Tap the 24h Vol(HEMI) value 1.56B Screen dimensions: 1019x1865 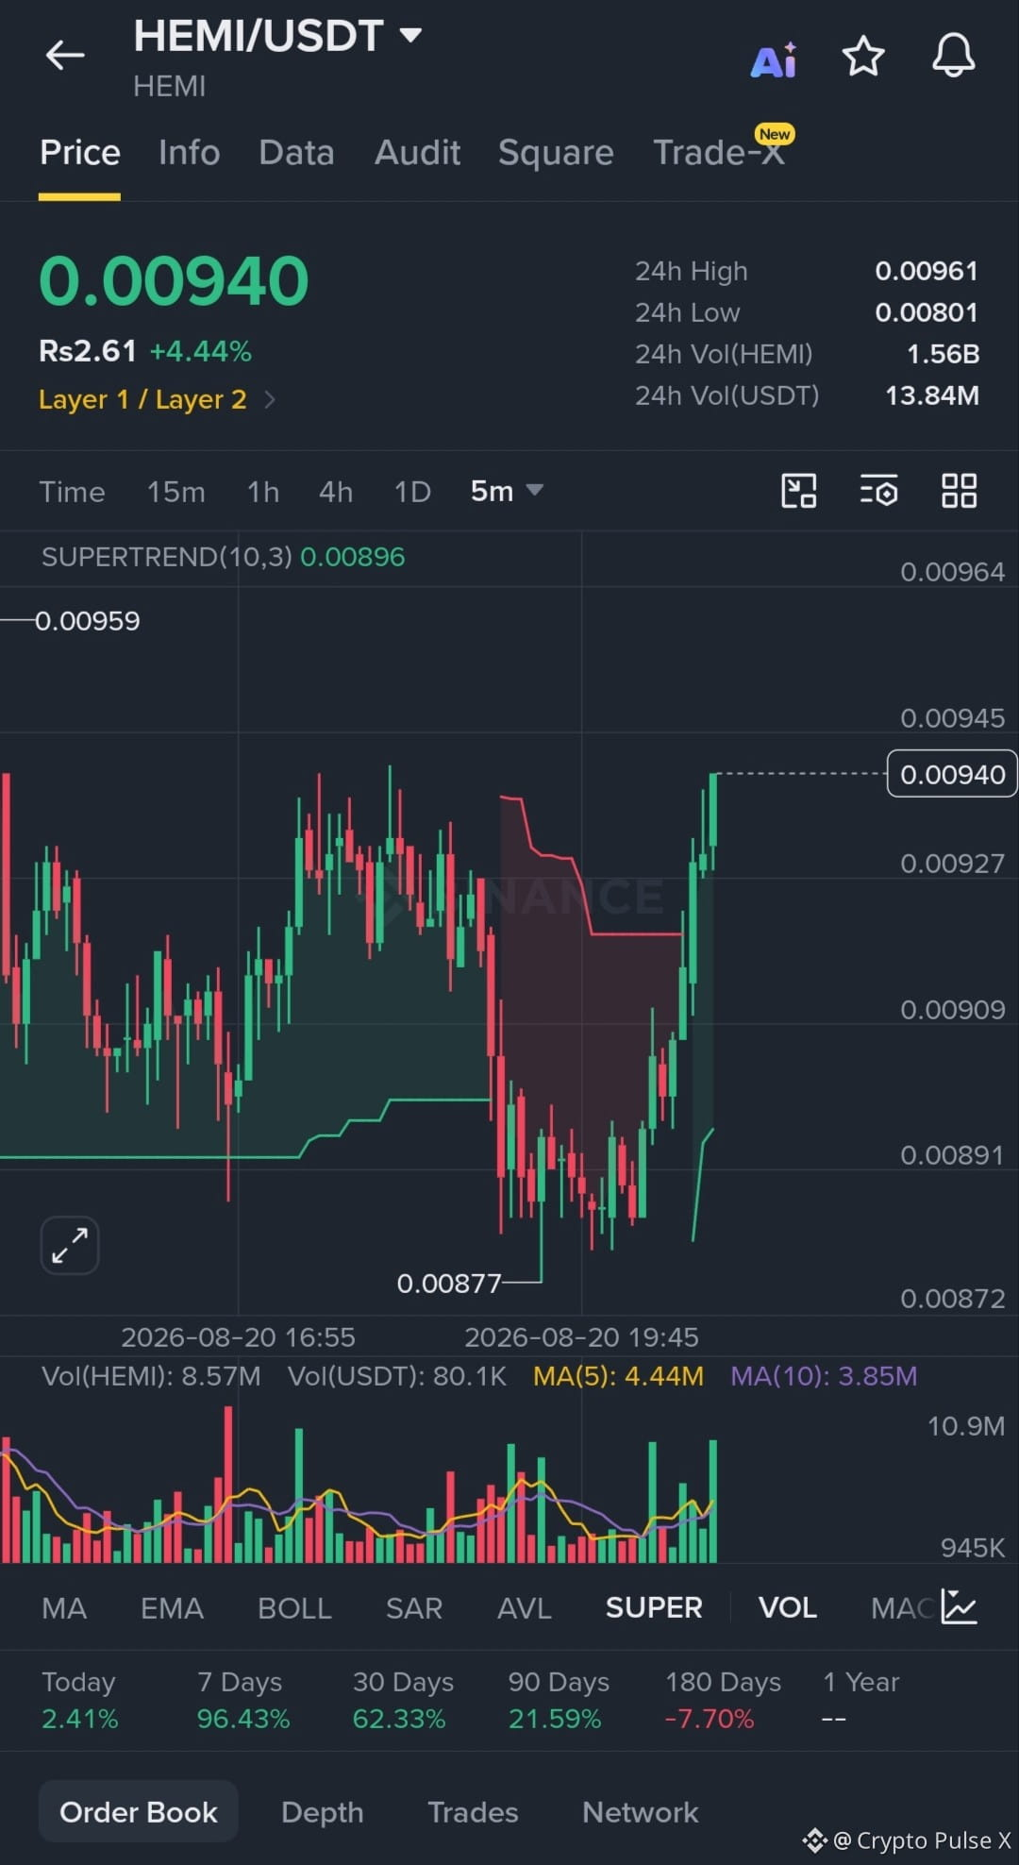943,355
